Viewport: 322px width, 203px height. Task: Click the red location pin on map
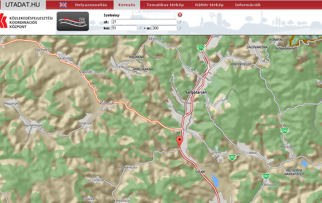pos(179,141)
